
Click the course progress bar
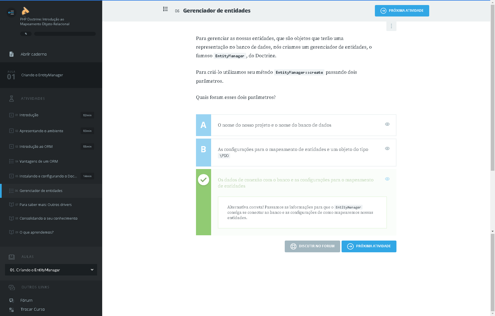(x=65, y=34)
